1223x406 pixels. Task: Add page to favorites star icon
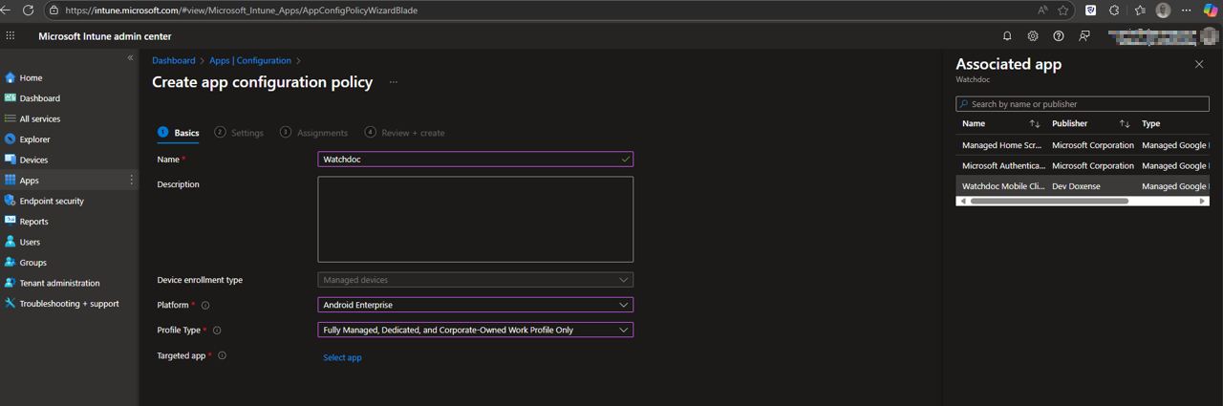(1063, 11)
